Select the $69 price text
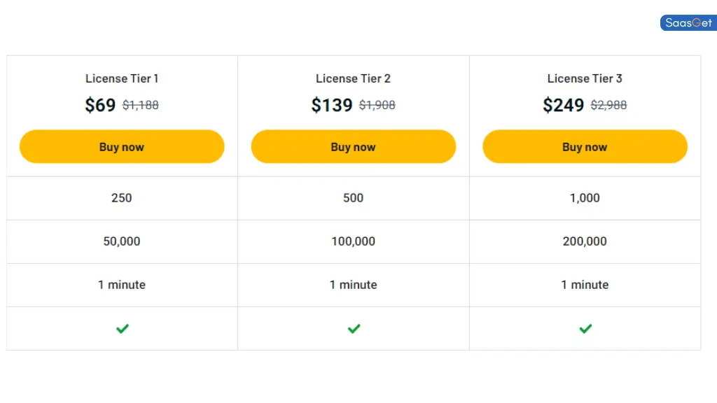Image resolution: width=717 pixels, height=403 pixels. [x=100, y=105]
